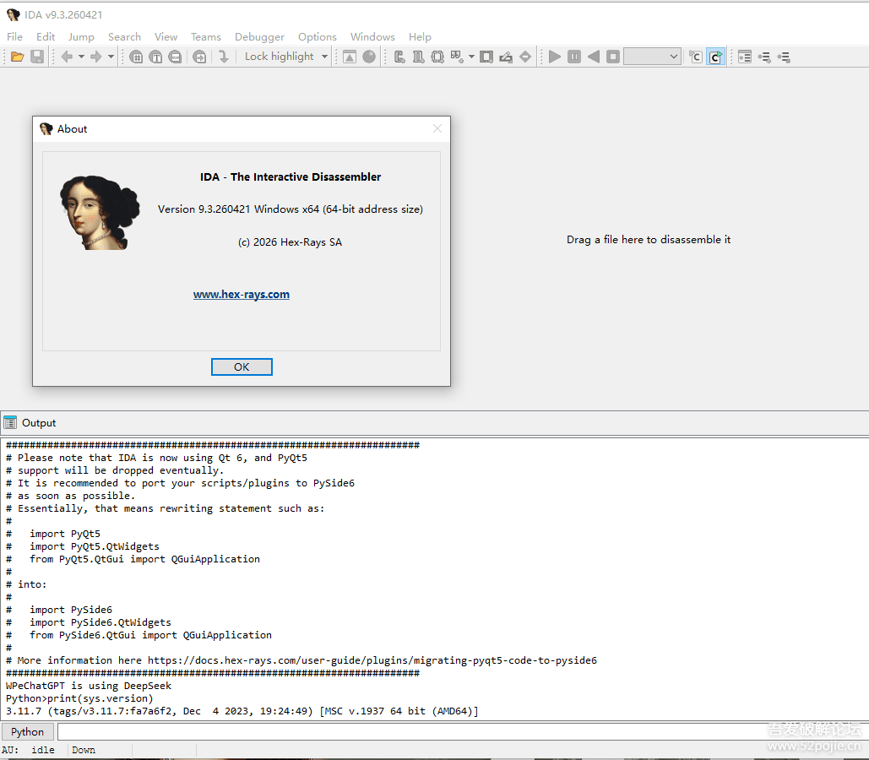
Task: Click the T text search toolbar icon
Action: pos(155,57)
